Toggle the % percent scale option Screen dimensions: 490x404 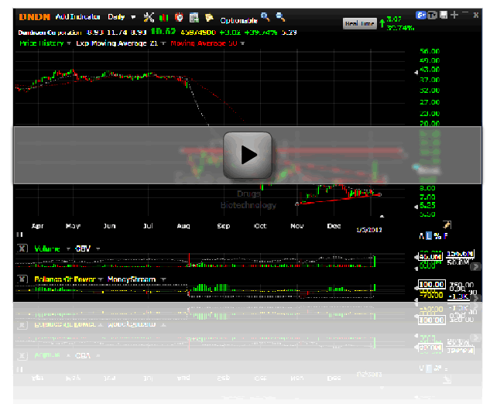[436, 236]
